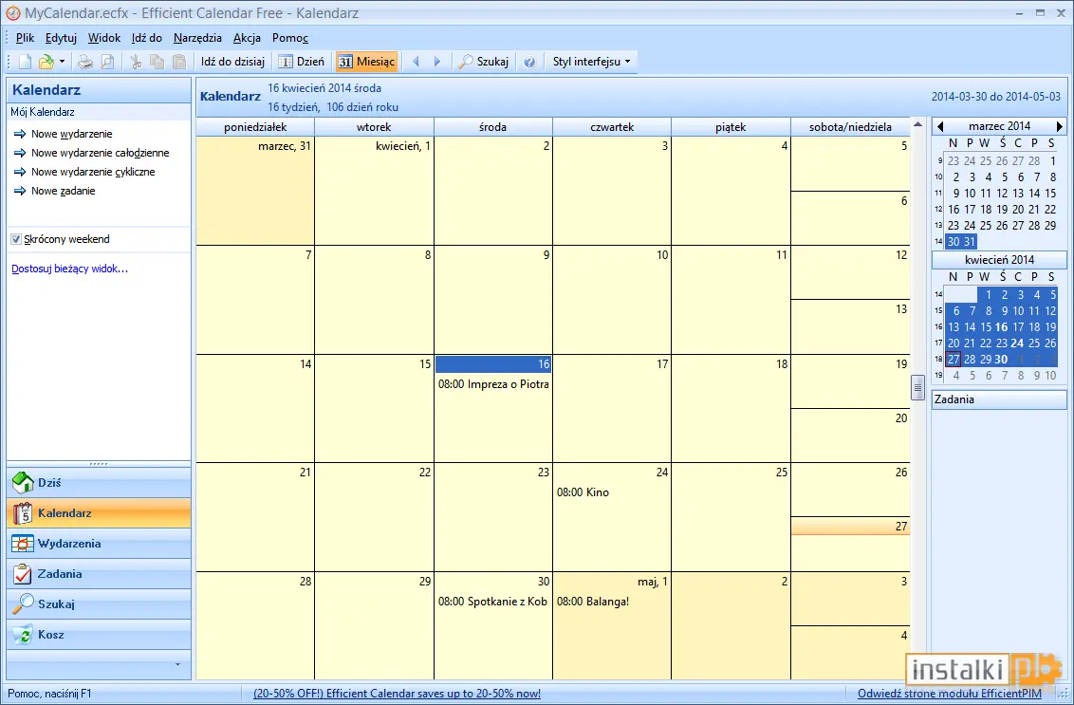Click Dostosuj bieżący widok link
The height and width of the screenshot is (705, 1074).
69,269
